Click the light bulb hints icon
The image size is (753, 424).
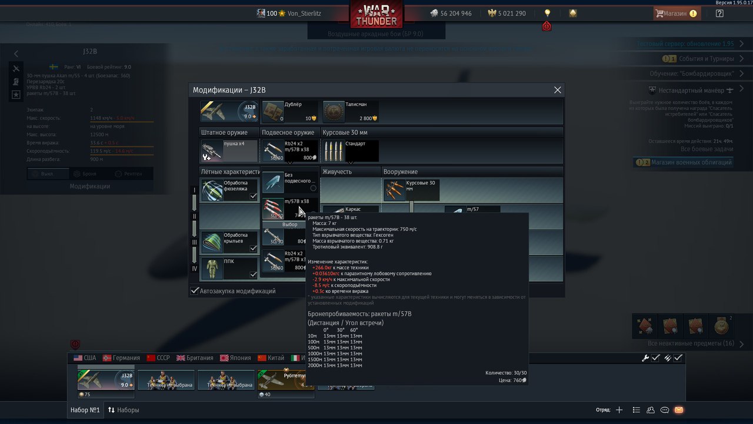pyautogui.click(x=547, y=13)
